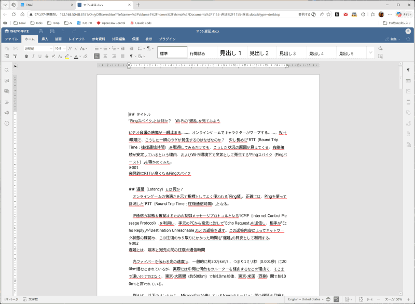415x304 pixels.
Task: Print the document using the printer icon
Action: pyautogui.click(x=52, y=31)
